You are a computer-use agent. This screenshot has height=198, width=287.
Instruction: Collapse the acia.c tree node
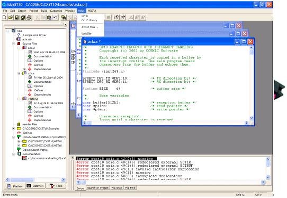point(19,48)
